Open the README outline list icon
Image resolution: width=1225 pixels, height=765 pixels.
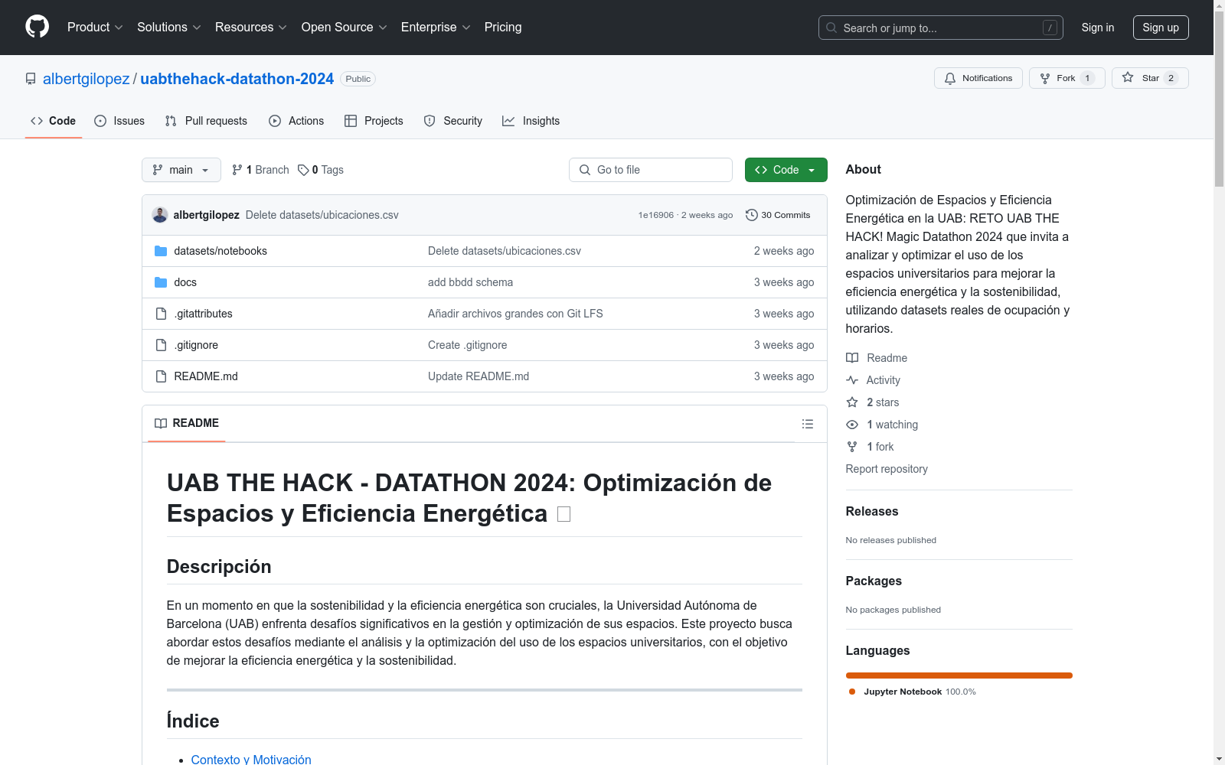click(x=808, y=424)
